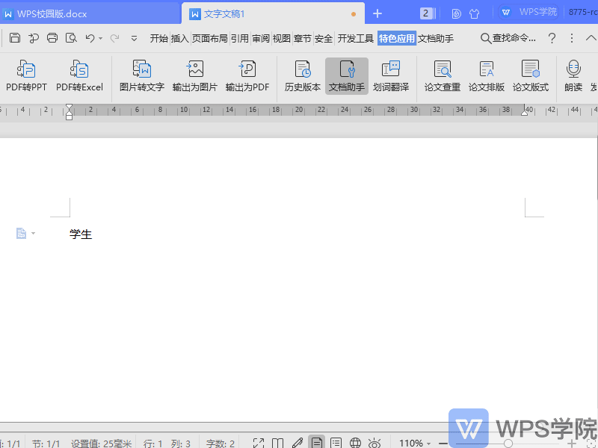
Task: Collapse the ribbon with the chevron
Action: [591, 38]
